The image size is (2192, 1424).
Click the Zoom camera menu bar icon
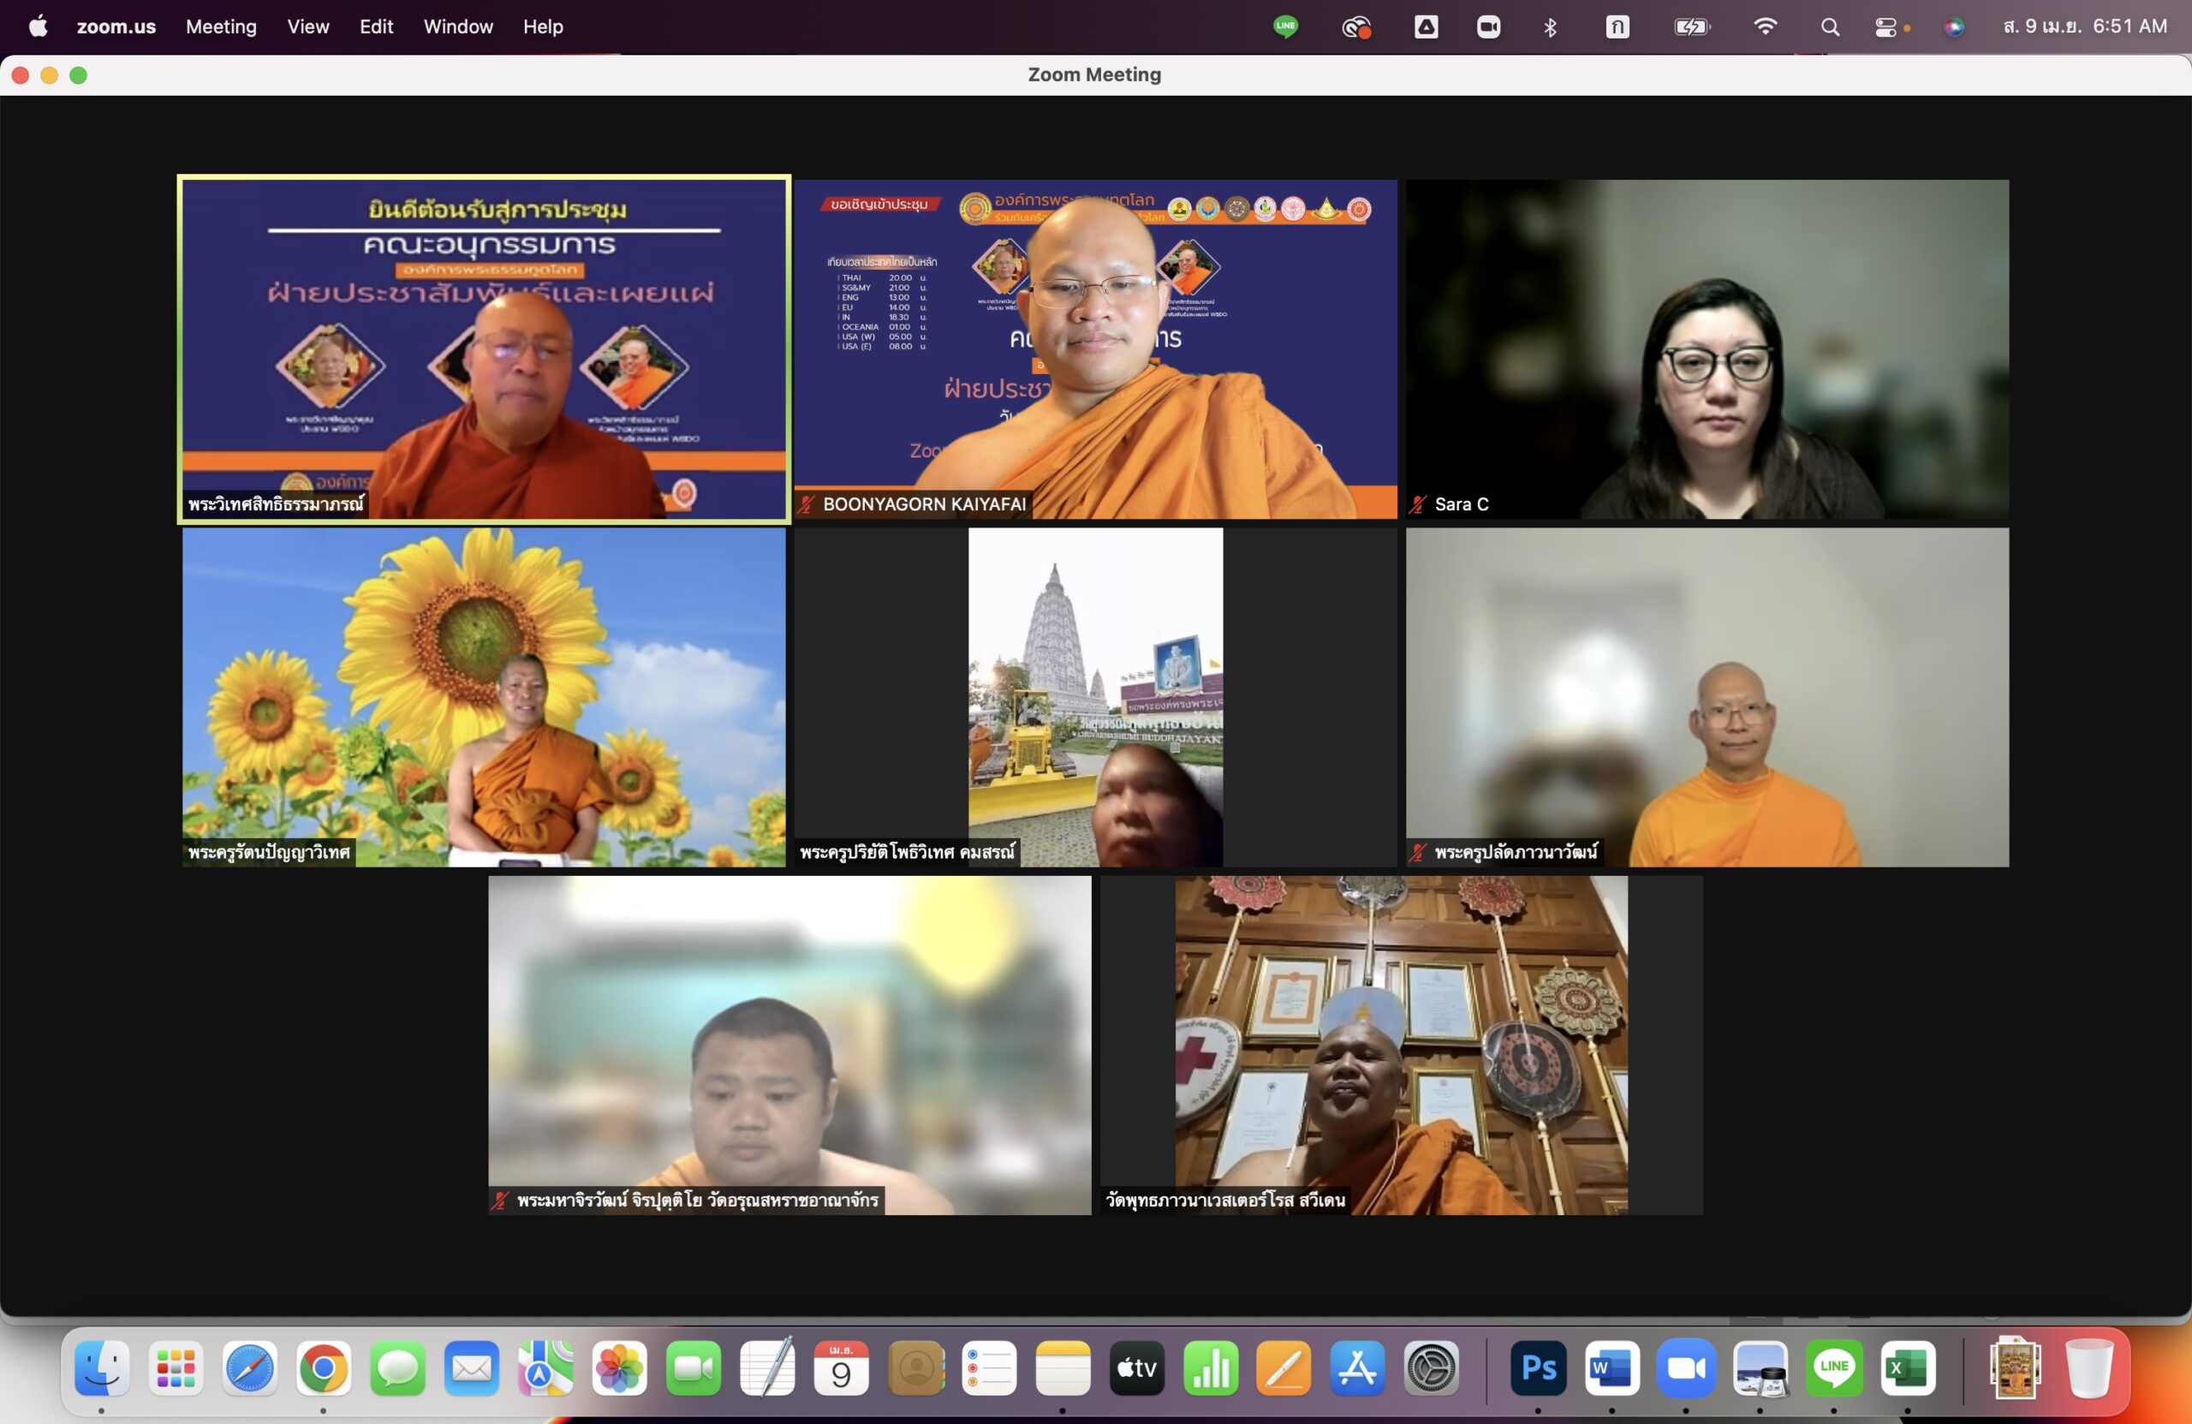point(1488,27)
